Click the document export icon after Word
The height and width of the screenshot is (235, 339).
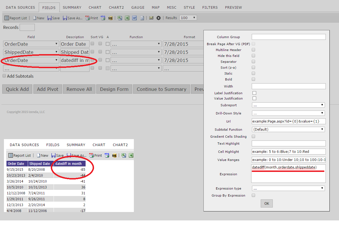click(x=142, y=18)
